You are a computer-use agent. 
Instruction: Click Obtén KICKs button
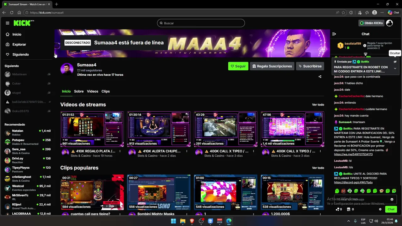coord(371,23)
